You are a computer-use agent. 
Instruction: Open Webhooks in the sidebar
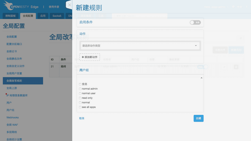[13, 117]
